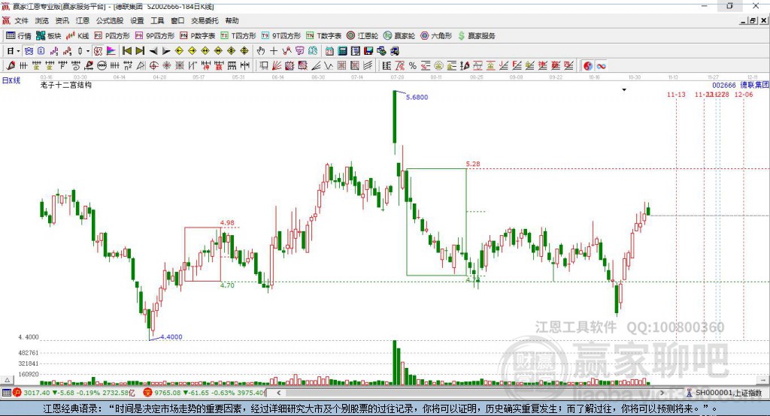Toggle the first highlighted chart-mode icon

[29, 50]
